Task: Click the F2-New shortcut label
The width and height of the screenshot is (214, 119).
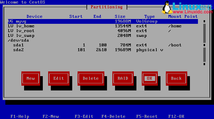Action: [x=51, y=116]
